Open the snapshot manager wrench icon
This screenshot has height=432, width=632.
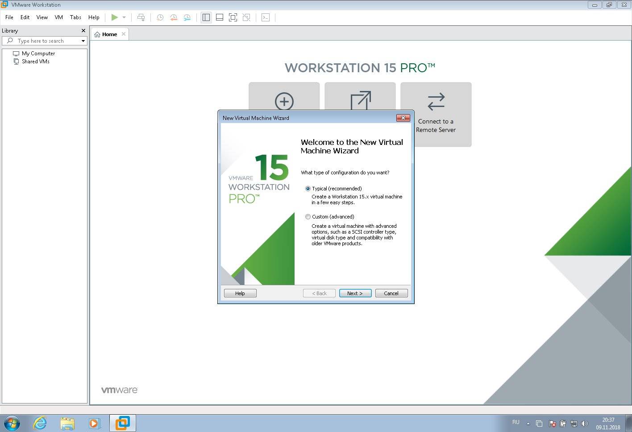click(x=187, y=17)
